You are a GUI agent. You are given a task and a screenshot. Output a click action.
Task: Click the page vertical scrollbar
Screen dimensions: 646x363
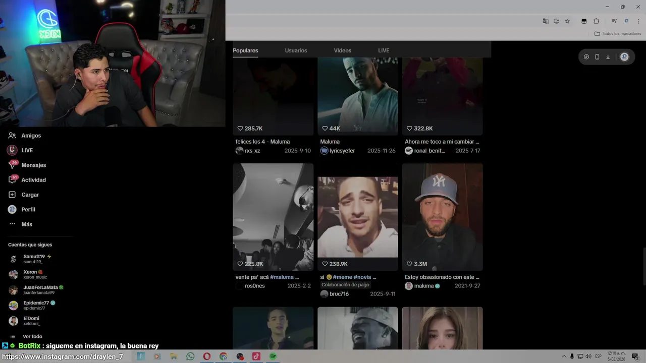(644, 267)
